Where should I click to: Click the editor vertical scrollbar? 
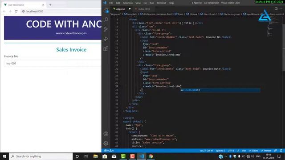pyautogui.click(x=284, y=48)
